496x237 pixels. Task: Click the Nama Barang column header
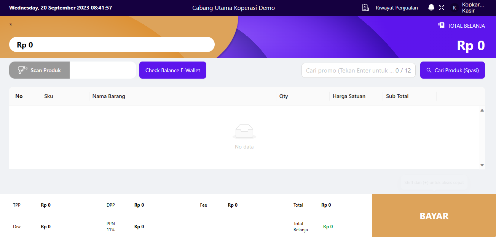coord(109,96)
